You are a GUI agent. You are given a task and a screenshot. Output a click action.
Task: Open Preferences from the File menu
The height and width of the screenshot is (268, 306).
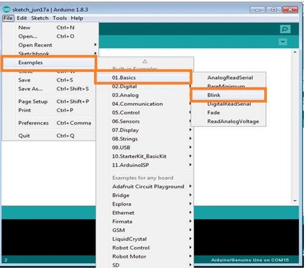49,123
